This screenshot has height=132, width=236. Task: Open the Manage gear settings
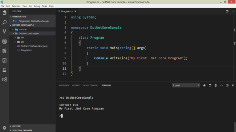pos(4,128)
